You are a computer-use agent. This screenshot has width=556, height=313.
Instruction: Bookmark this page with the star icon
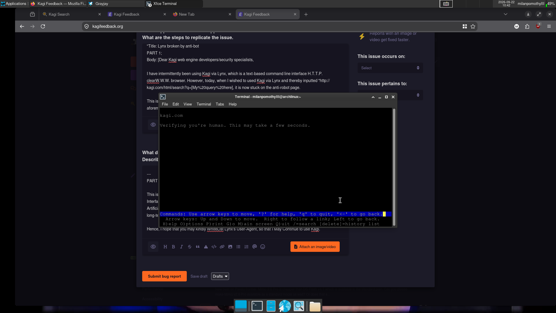pos(473,26)
